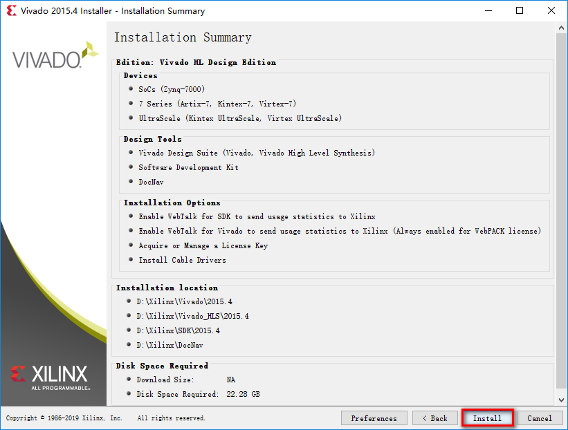
Task: Minimize the installer window
Action: click(488, 10)
